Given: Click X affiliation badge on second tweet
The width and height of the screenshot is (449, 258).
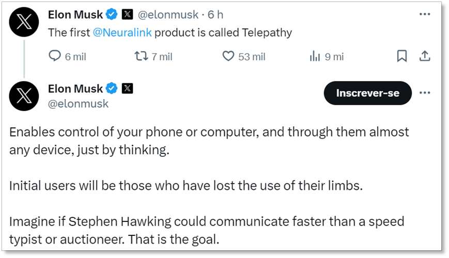Looking at the screenshot, I should (127, 88).
